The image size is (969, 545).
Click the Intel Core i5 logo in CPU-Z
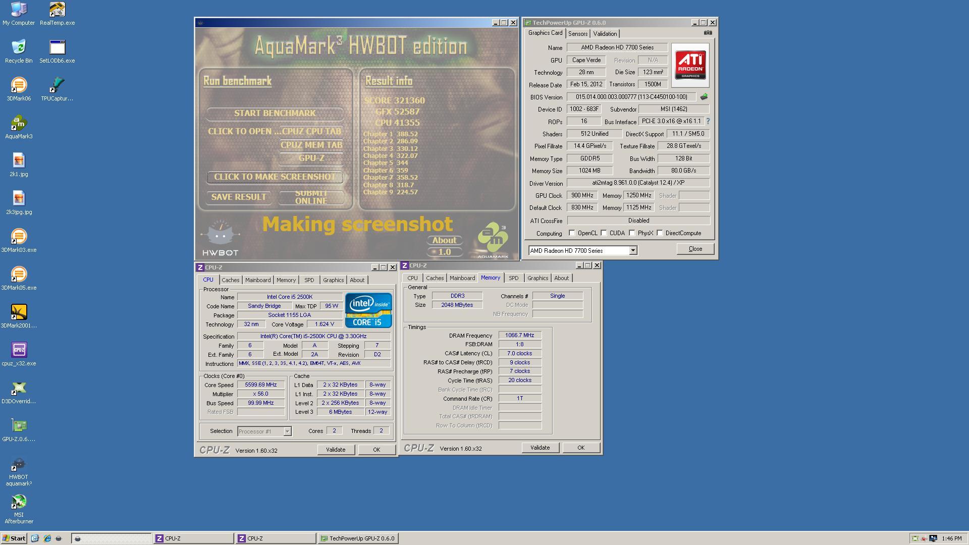click(x=368, y=310)
